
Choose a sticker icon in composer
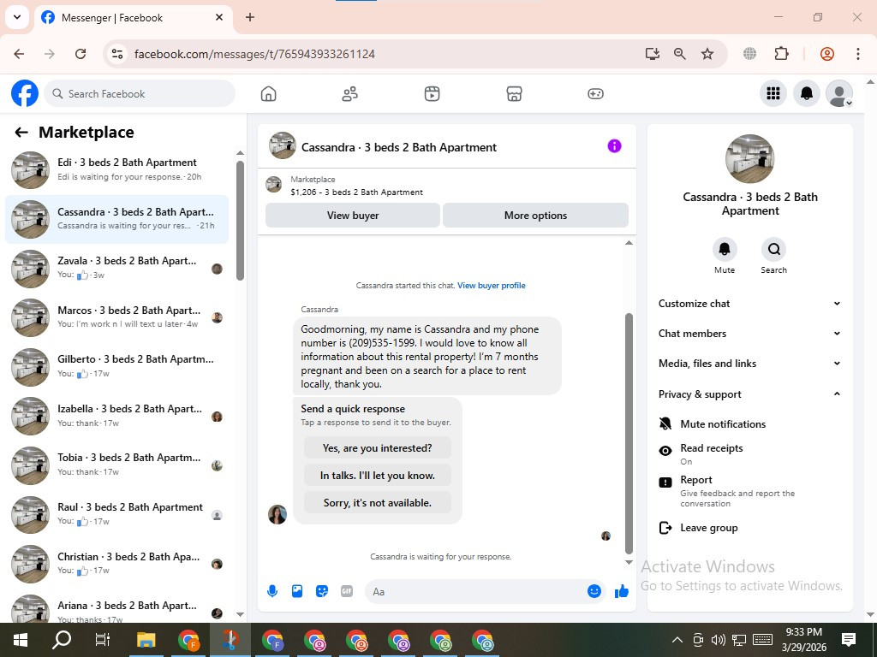(x=322, y=591)
